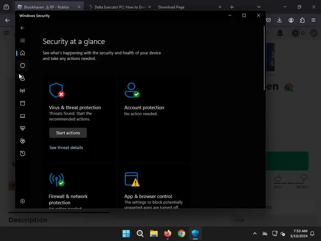
Task: Open clock showing 7:33 AM
Action: click(299, 233)
